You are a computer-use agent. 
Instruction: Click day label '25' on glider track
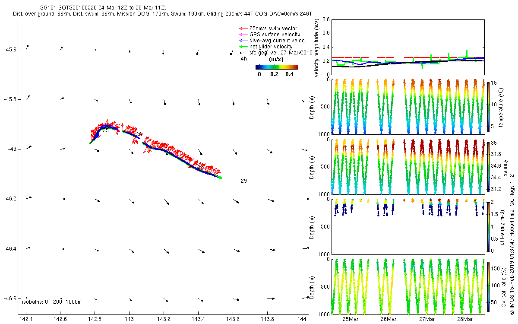106,130
